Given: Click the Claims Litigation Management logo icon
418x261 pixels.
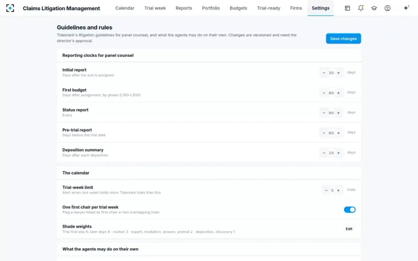Looking at the screenshot, I should click(10, 8).
